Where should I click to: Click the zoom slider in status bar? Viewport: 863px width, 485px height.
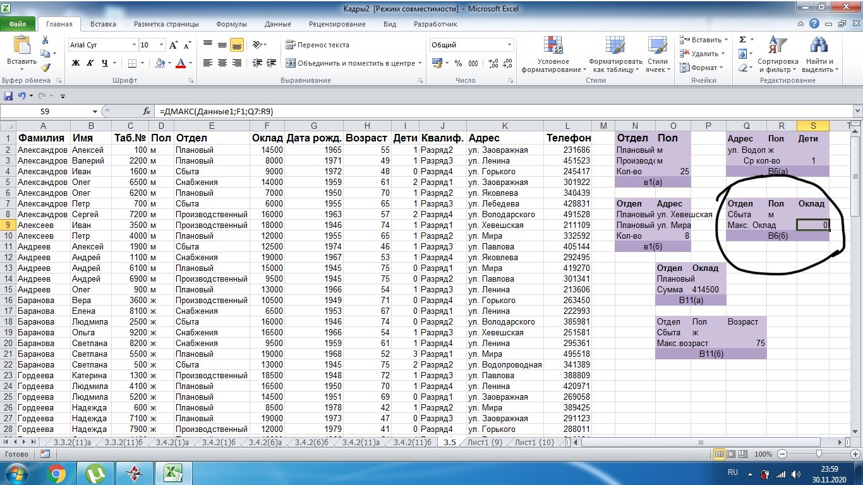[819, 454]
